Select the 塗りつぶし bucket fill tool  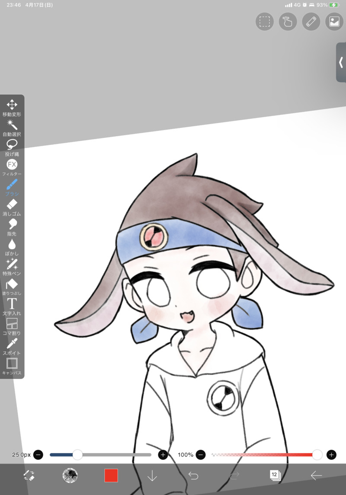click(x=12, y=287)
